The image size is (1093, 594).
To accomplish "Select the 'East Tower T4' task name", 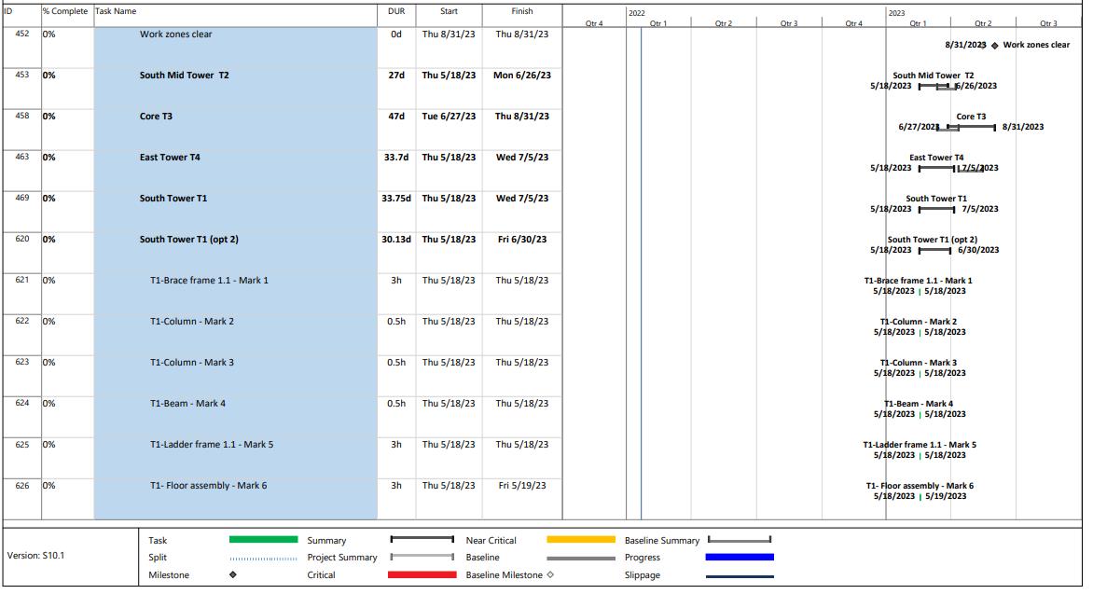I will (x=170, y=158).
